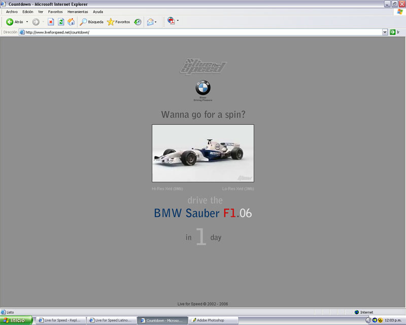The height and width of the screenshot is (325, 406).
Task: Switch to Live for Speed Latino taskbar window
Action: point(111,320)
